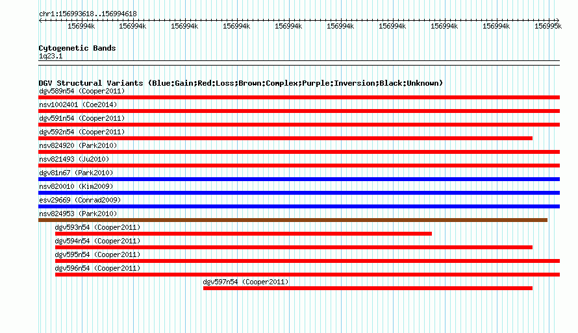Click the blue bar under esv29669

tap(299, 206)
